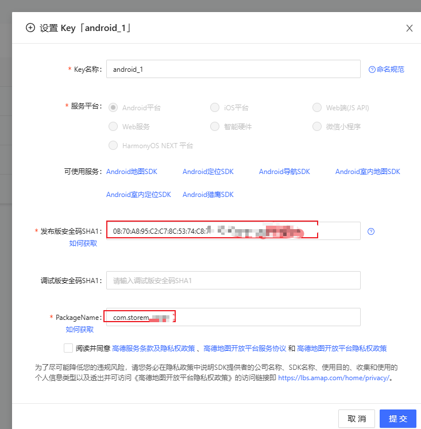Screen dimensions: 421x429
Task: Click 如何获取 under PackageName
Action: [x=80, y=330]
